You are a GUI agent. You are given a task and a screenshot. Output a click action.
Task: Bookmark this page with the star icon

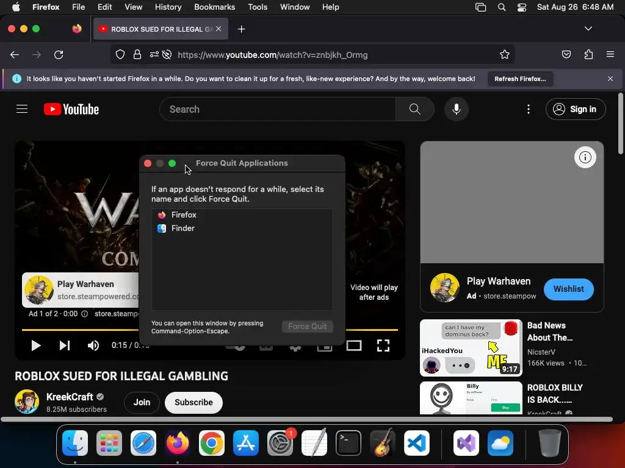coord(505,55)
